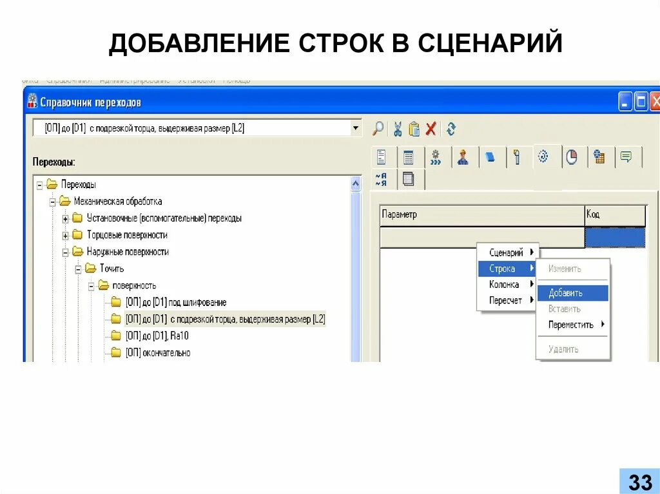Open the stacked sheets tab icon
660x494 pixels.
408,179
